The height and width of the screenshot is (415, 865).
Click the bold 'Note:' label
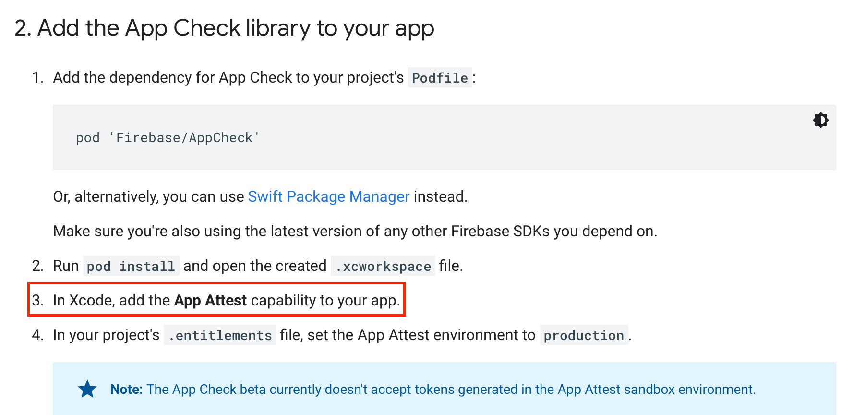click(x=126, y=389)
